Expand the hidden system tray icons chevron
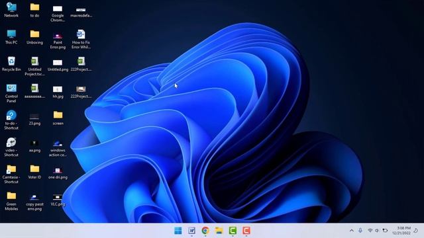 352,231
